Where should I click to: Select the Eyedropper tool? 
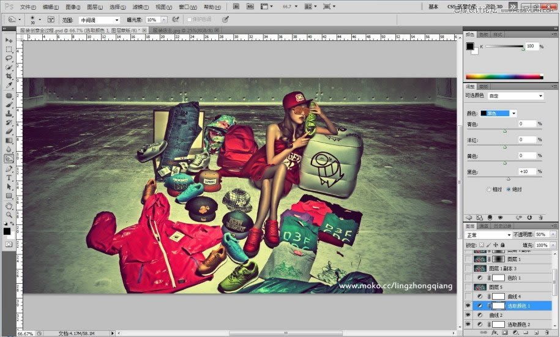pyautogui.click(x=9, y=86)
